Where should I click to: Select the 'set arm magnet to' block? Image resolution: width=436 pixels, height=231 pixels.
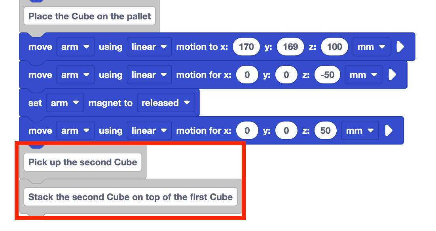(35, 103)
